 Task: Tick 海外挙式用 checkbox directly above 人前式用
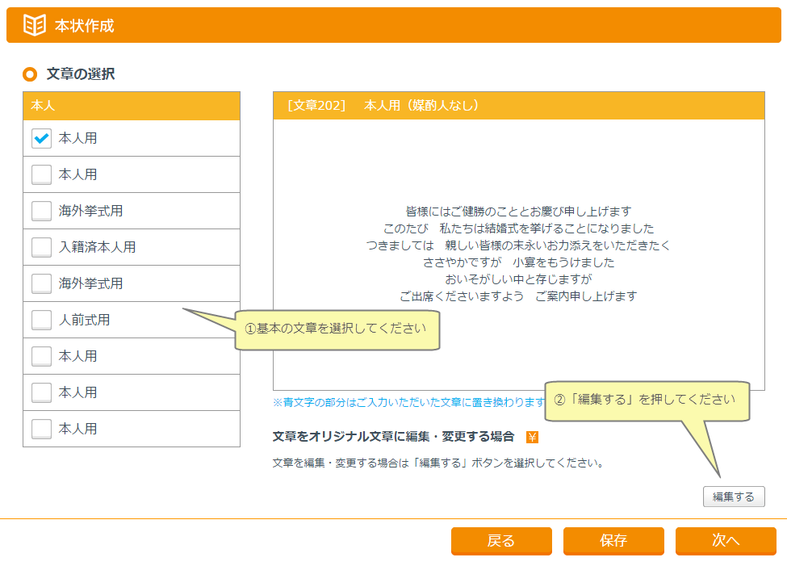(x=42, y=283)
